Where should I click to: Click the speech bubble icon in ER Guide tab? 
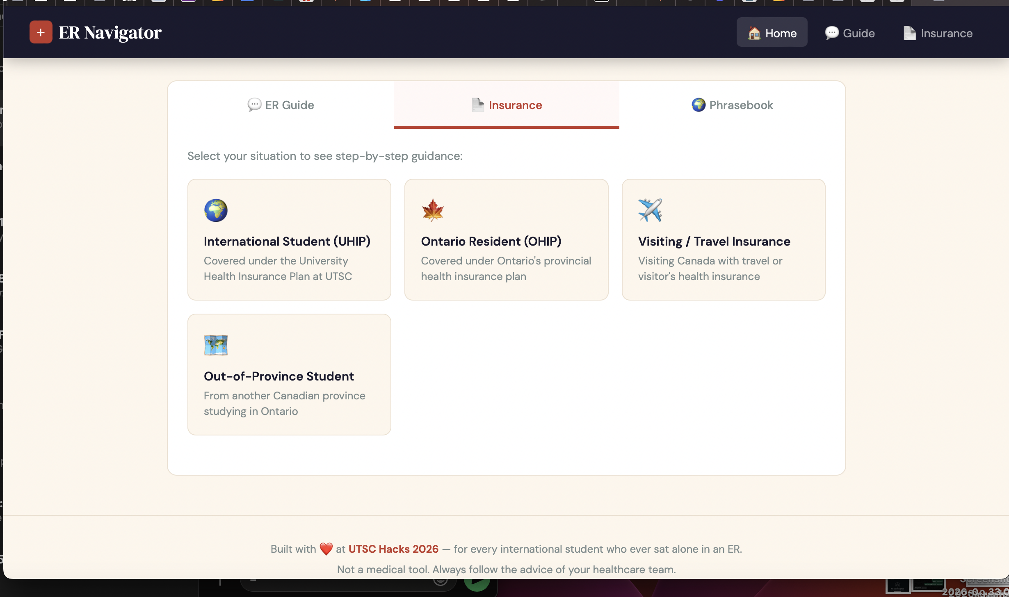(x=254, y=105)
